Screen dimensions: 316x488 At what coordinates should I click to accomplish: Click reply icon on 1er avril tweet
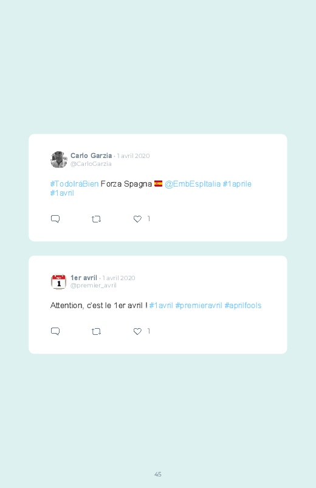click(x=55, y=331)
